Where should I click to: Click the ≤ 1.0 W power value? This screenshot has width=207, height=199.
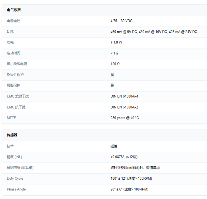click(116, 42)
